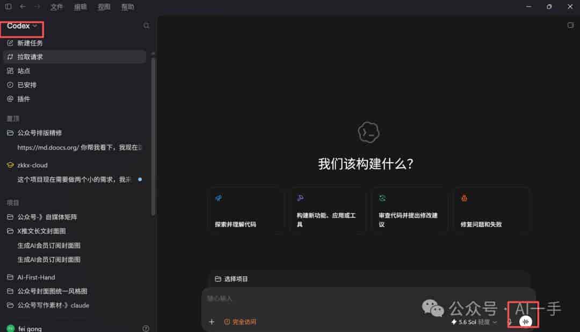Choose the 审查代码并提出修改建议 card
Viewport: 580px width, 332px height.
410,210
